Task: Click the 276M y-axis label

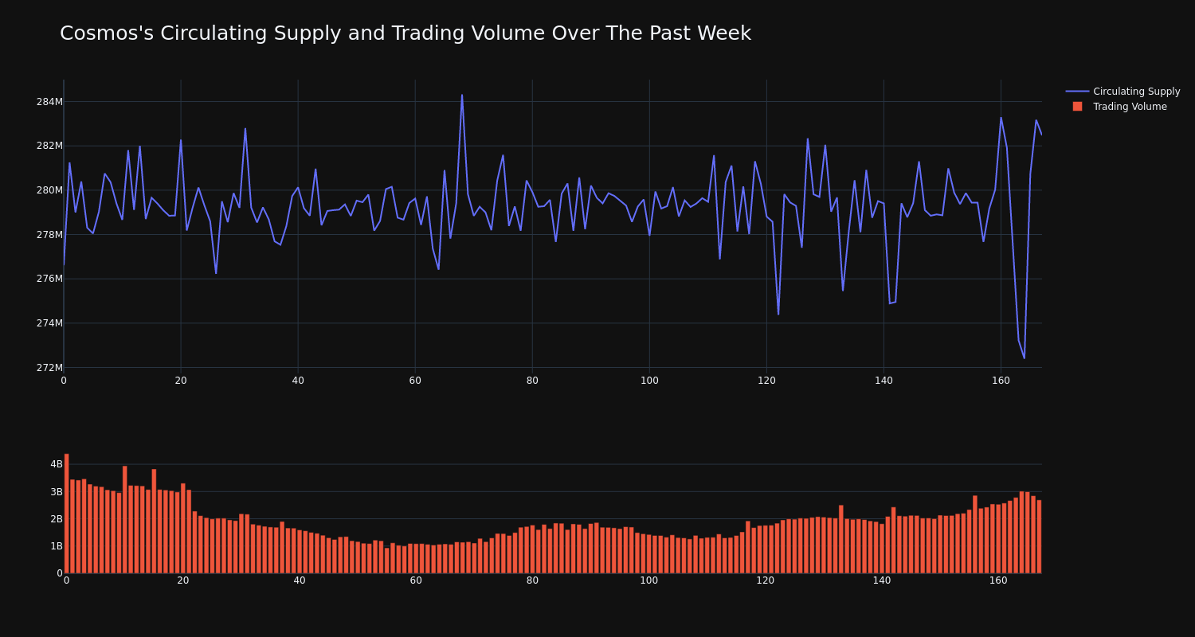Action: (x=49, y=279)
